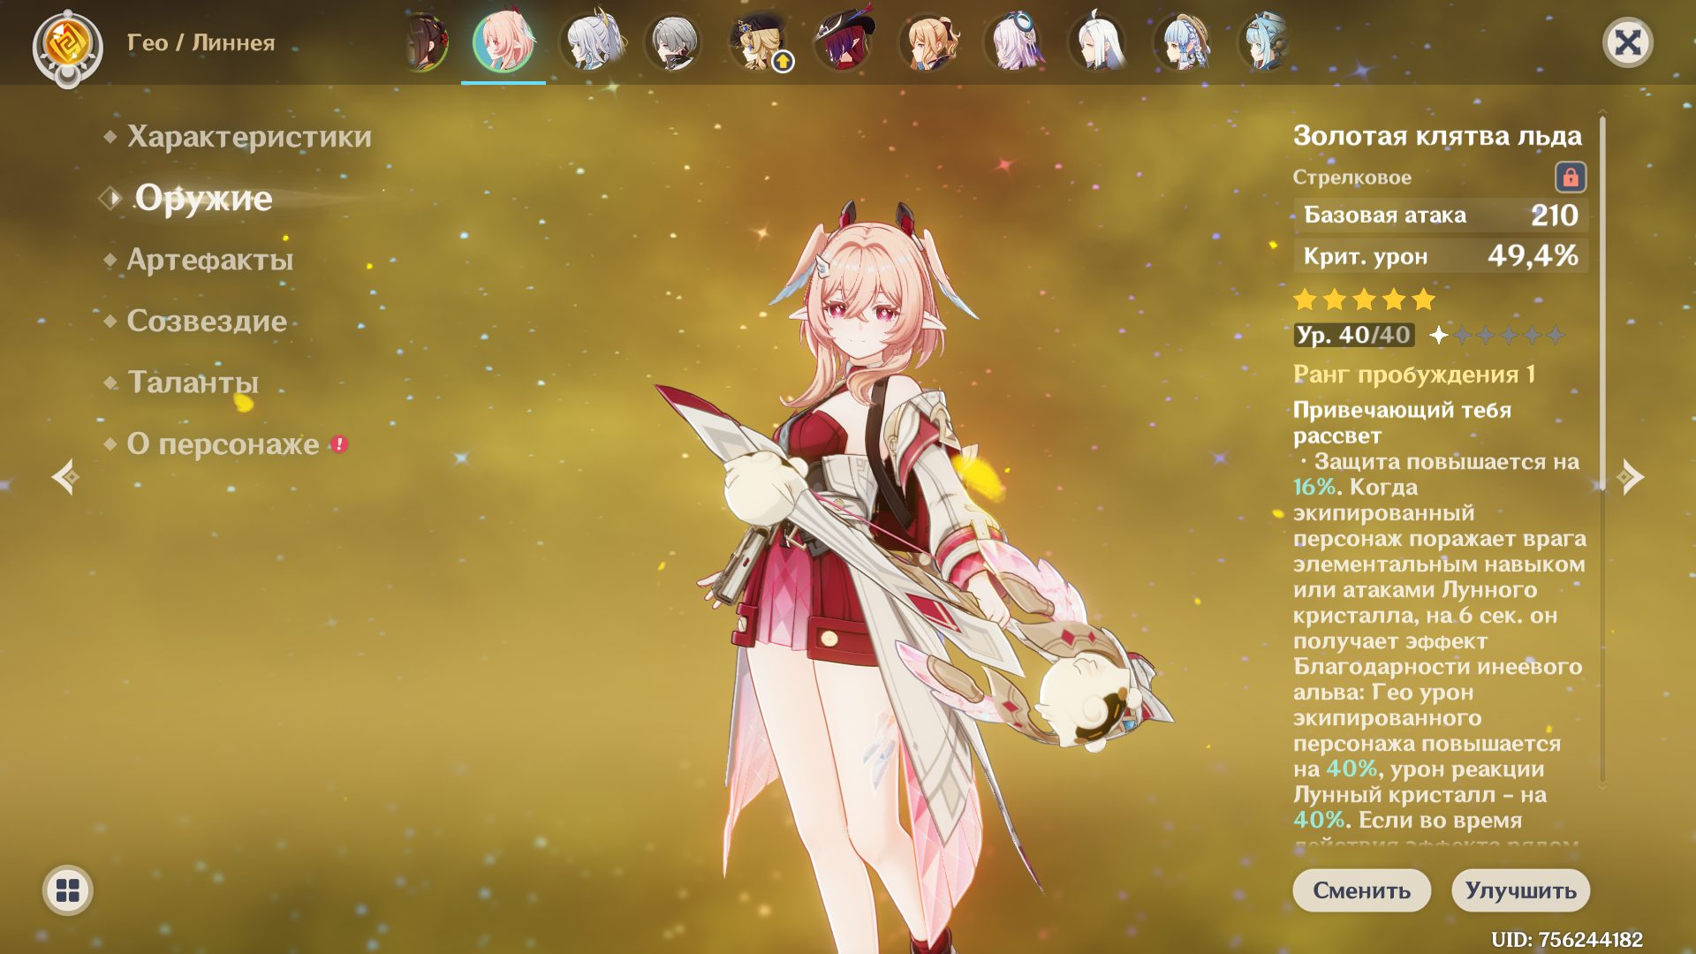
Task: Click the passive title Привечающий тебя рассвет
Action: 1402,422
